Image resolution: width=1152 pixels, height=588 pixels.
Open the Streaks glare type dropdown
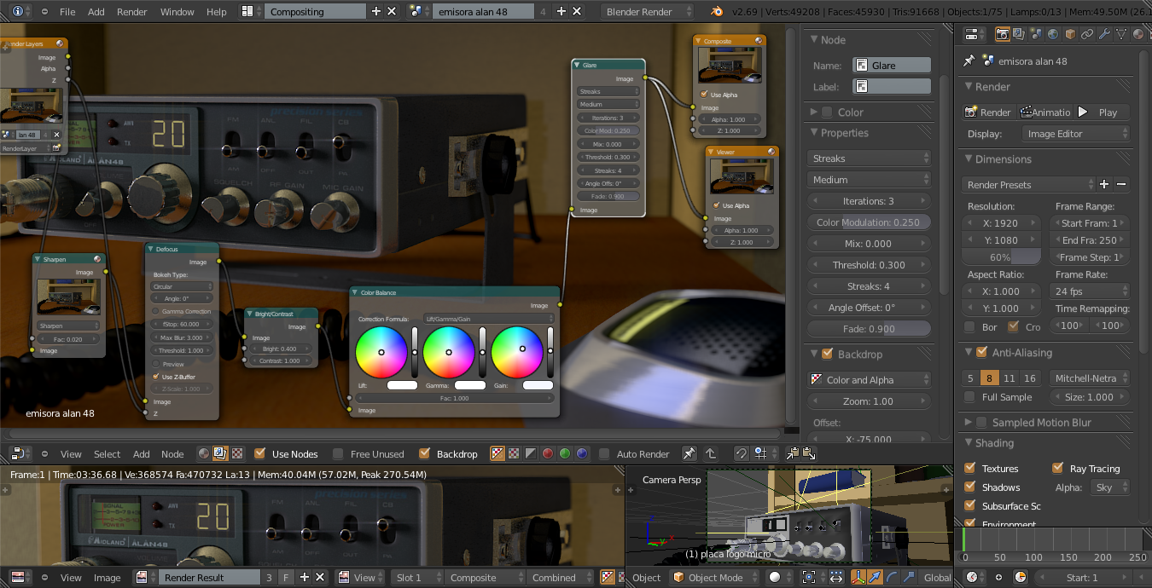point(869,159)
